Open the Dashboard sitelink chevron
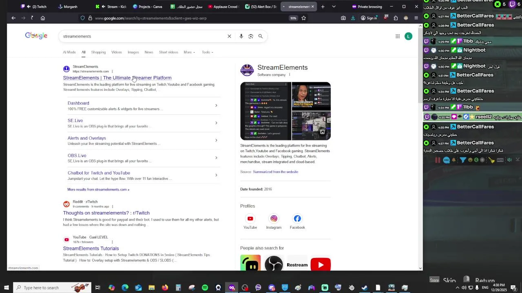 [216, 105]
